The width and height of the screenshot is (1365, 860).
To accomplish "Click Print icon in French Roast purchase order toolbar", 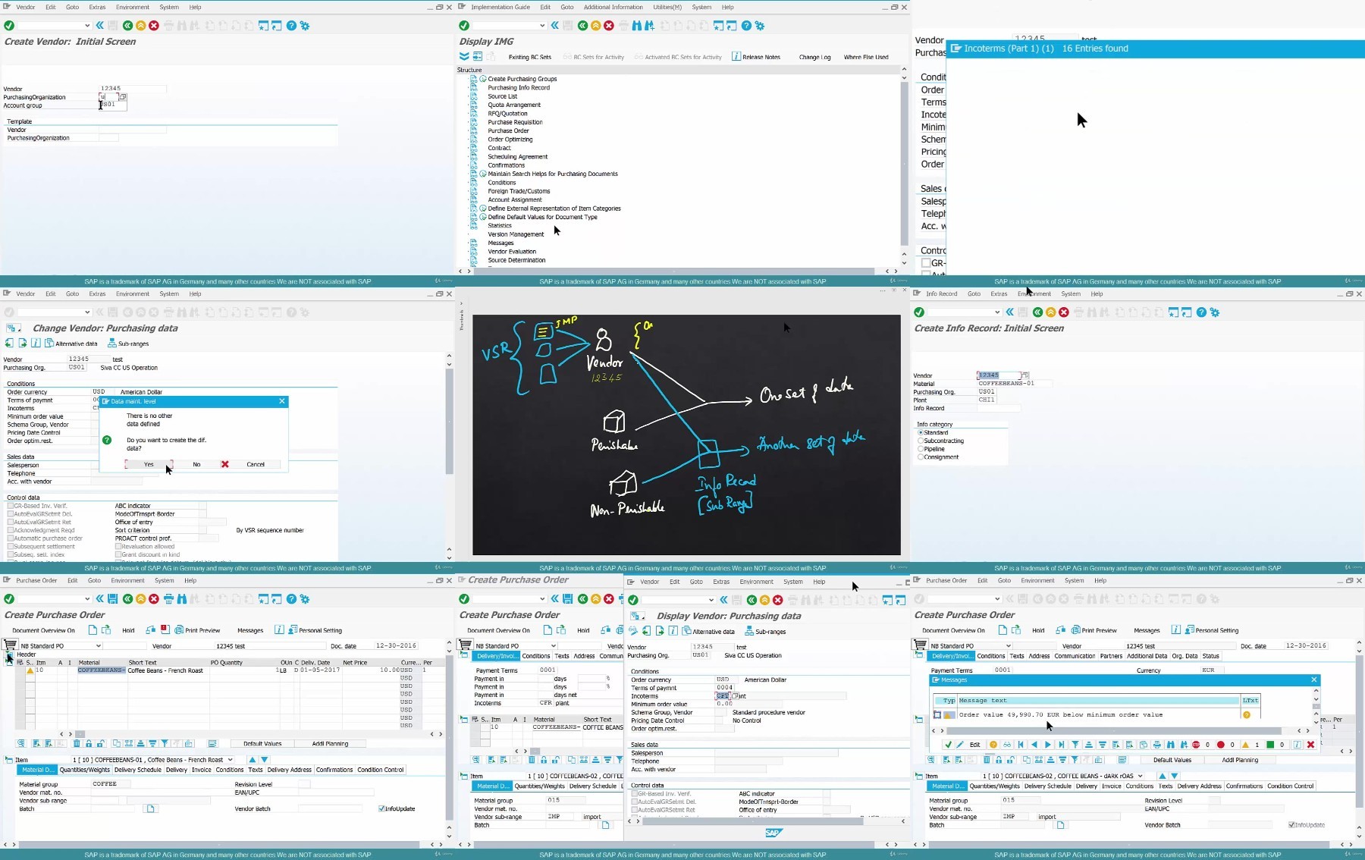I will pyautogui.click(x=168, y=599).
